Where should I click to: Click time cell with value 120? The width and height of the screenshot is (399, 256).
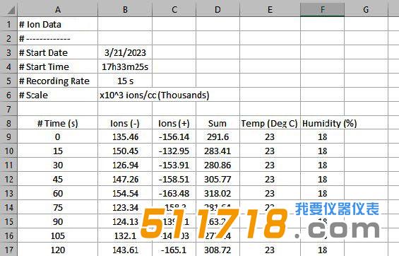click(x=58, y=250)
